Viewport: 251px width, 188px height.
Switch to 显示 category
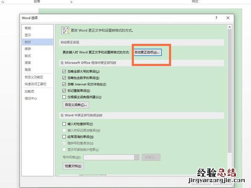click(28, 35)
